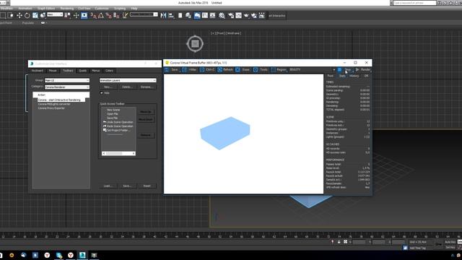Click the Save icon in Corona VFB
The width and height of the screenshot is (462, 260).
click(x=172, y=69)
